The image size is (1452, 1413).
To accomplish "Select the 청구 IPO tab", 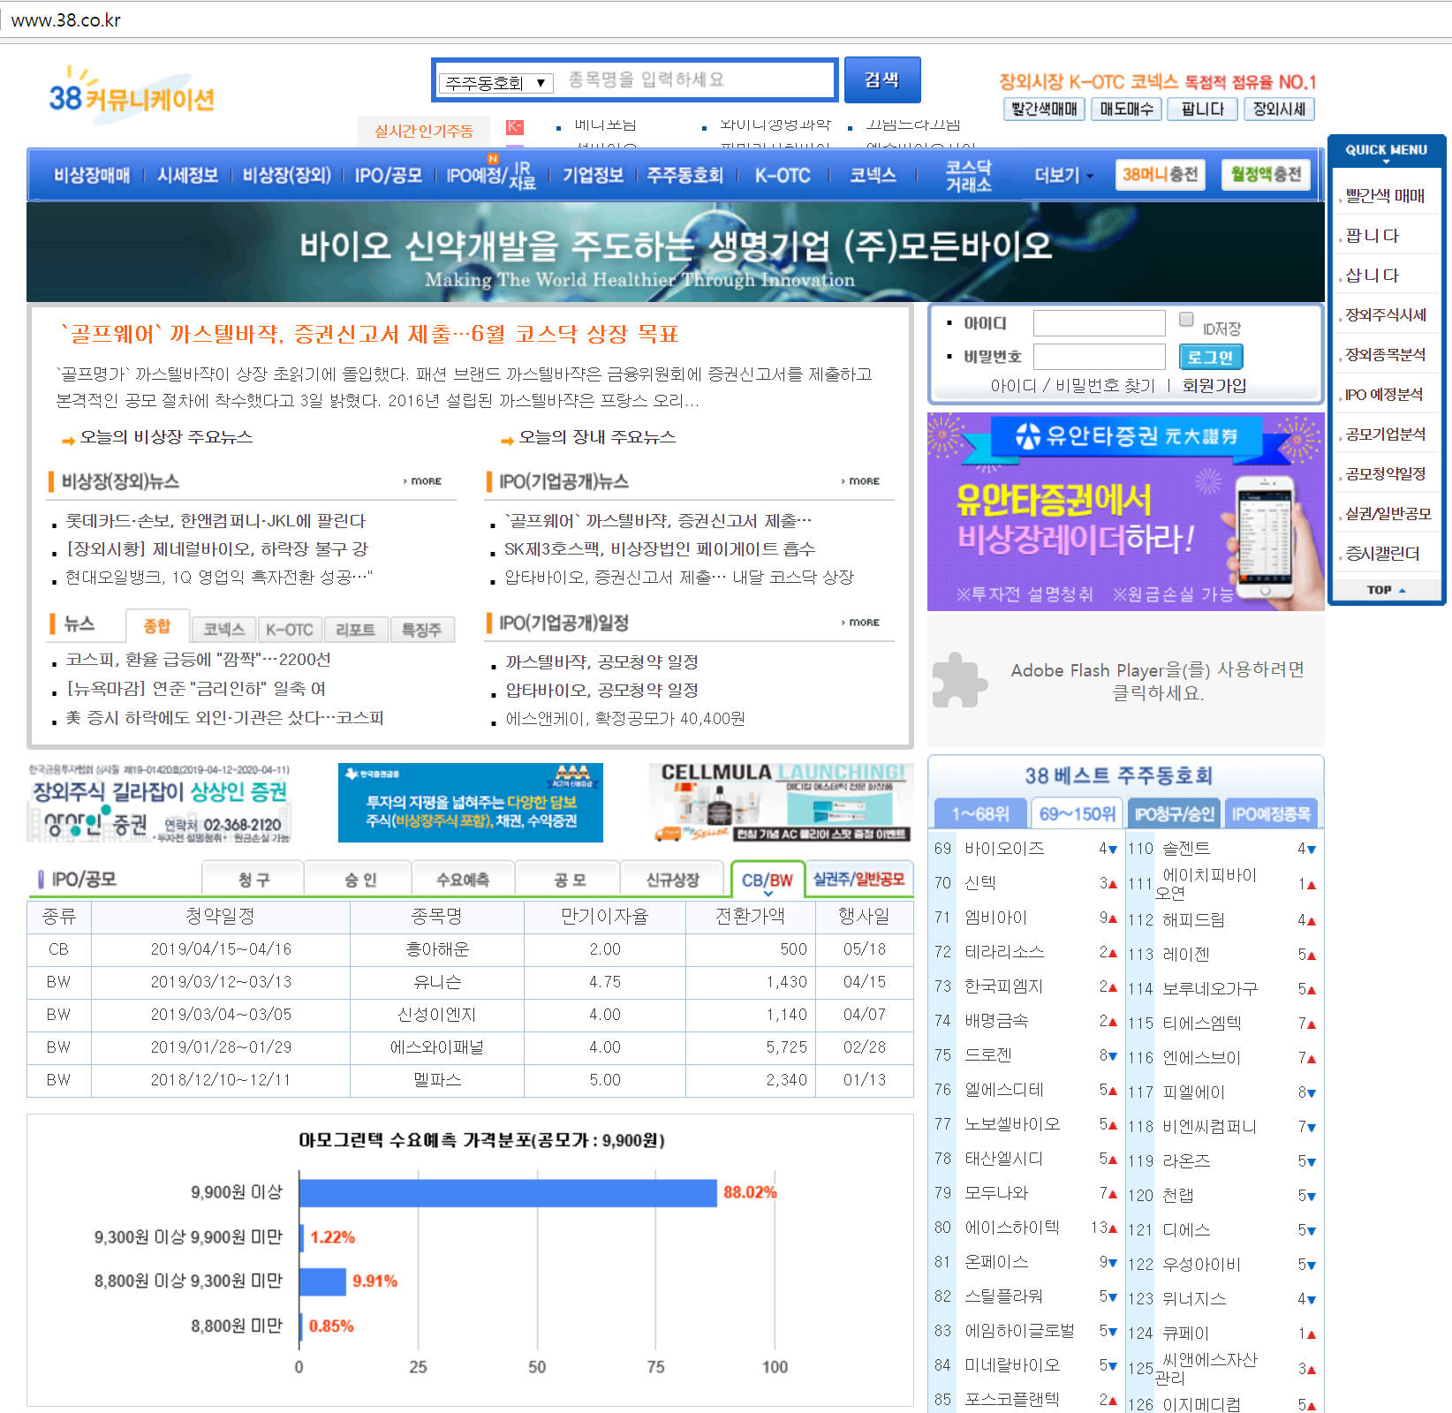I will (x=253, y=880).
